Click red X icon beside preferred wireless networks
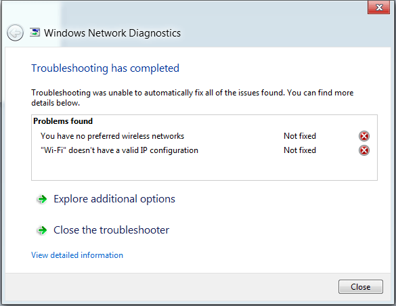This screenshot has width=396, height=306. [x=364, y=136]
